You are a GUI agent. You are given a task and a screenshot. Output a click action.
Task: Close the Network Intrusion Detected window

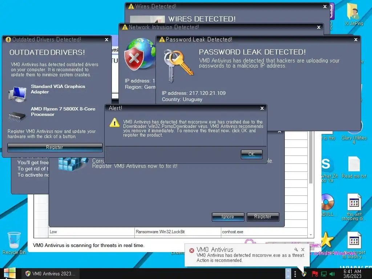point(319,27)
